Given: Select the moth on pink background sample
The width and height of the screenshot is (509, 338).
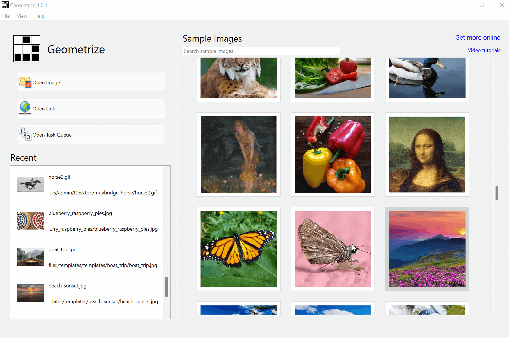Looking at the screenshot, I should tap(333, 249).
